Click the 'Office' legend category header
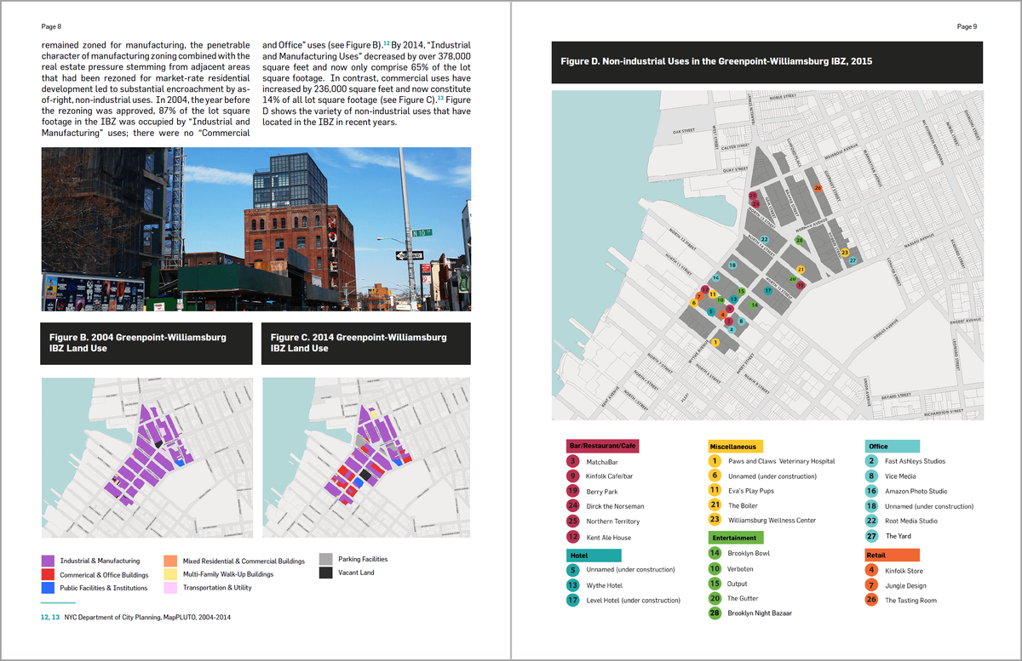The image size is (1022, 661). pos(892,446)
